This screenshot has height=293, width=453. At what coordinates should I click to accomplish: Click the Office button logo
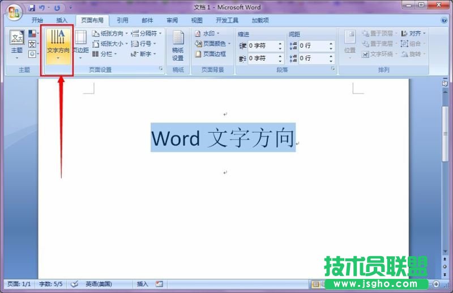point(15,12)
